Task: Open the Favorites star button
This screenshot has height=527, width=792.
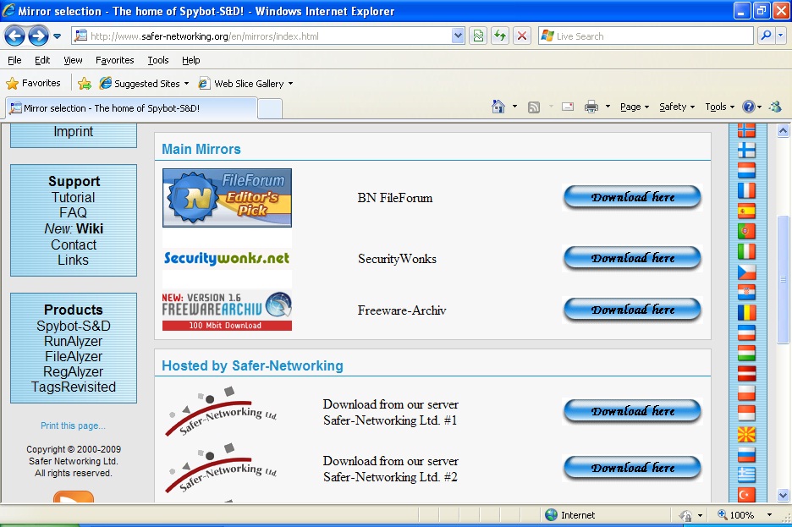Action: [x=33, y=83]
